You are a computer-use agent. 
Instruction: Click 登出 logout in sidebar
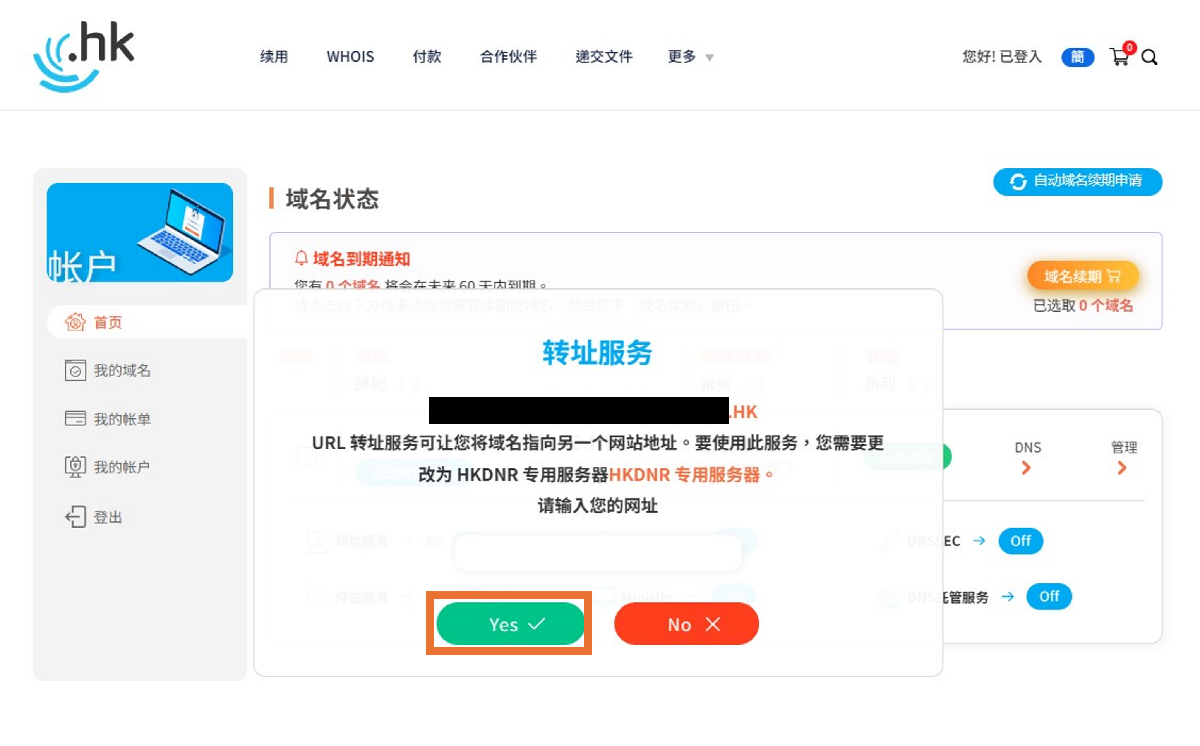tap(108, 516)
